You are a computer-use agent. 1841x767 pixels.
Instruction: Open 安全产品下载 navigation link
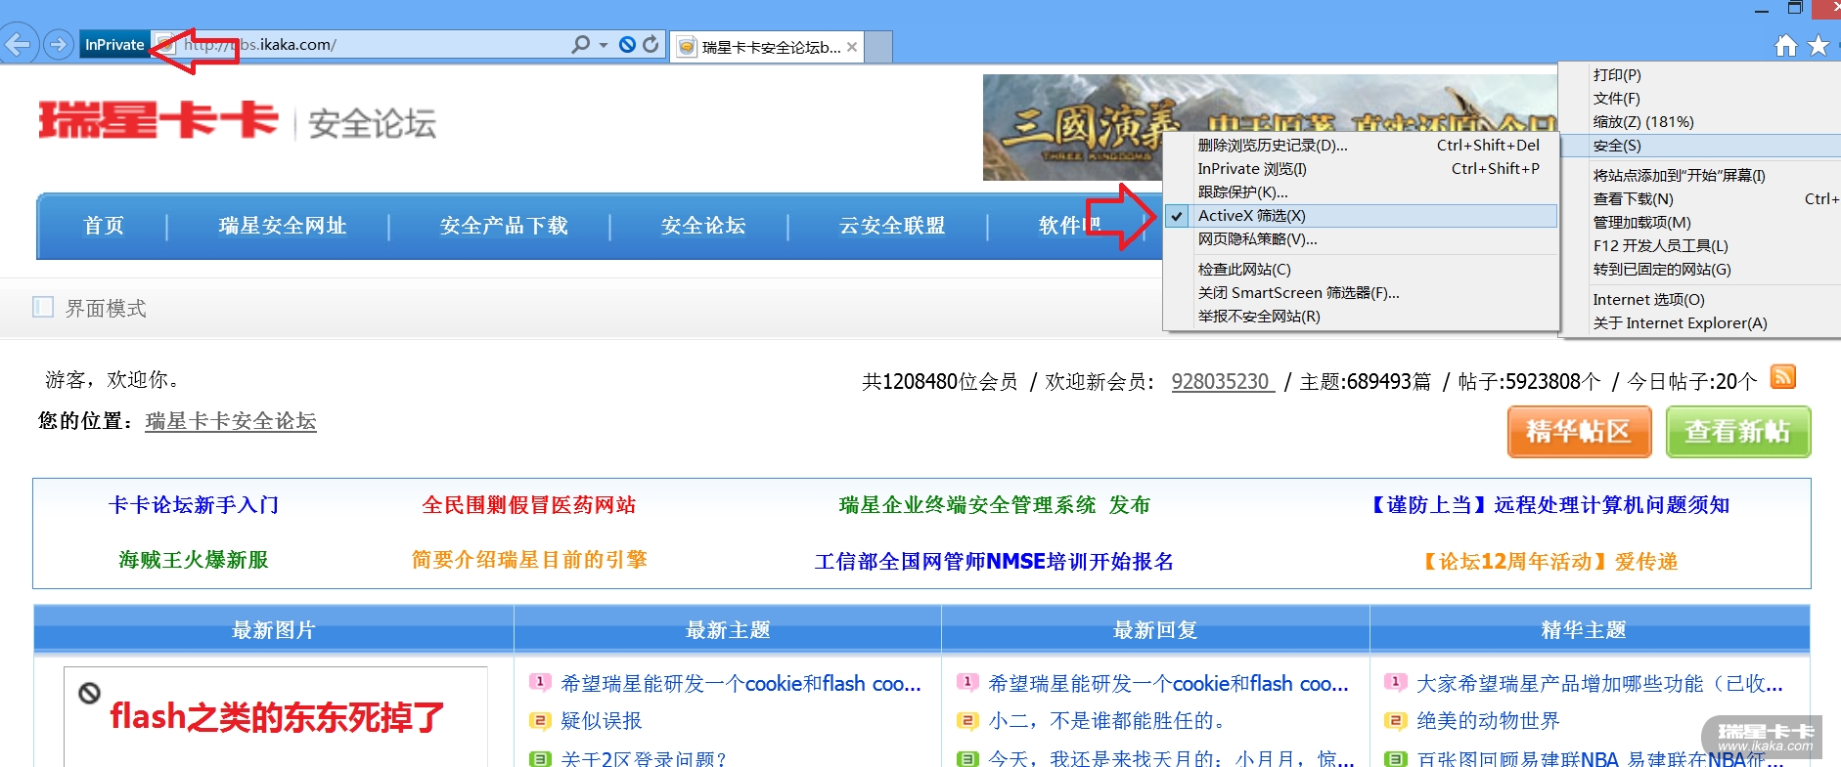(x=504, y=226)
